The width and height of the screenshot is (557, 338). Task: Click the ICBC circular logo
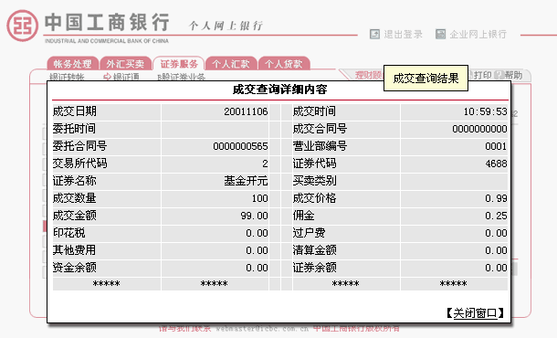point(23,26)
